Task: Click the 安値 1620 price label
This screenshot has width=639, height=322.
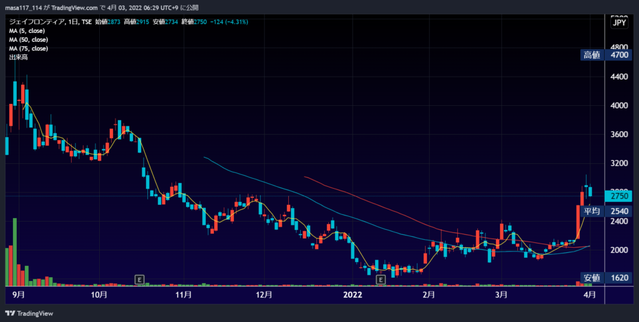Action: (606, 278)
